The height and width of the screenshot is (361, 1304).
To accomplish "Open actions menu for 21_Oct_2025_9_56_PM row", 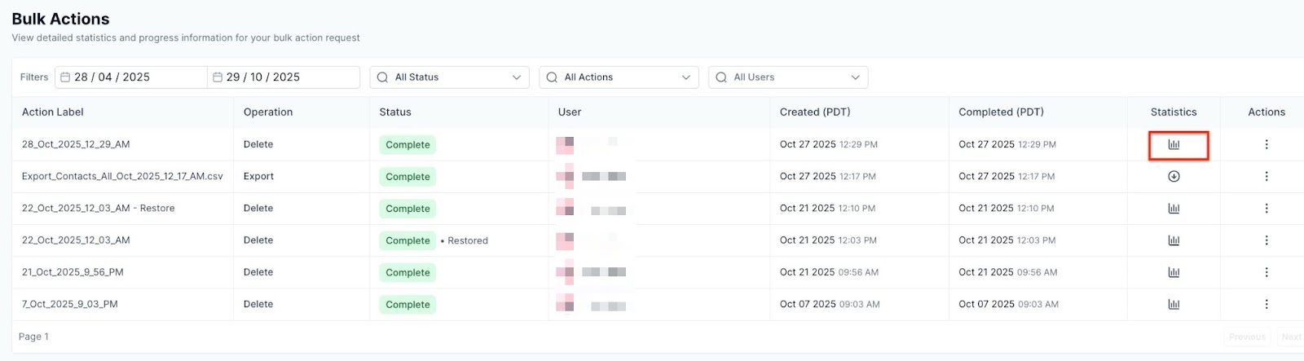I will pos(1266,272).
